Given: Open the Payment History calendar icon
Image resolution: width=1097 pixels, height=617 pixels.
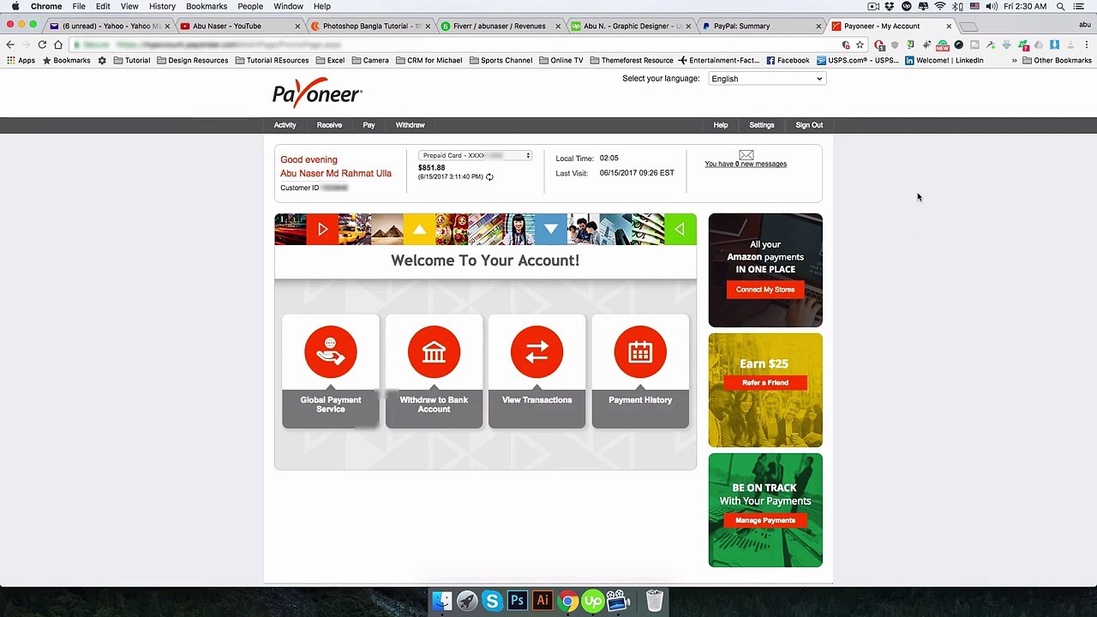Looking at the screenshot, I should pos(640,352).
